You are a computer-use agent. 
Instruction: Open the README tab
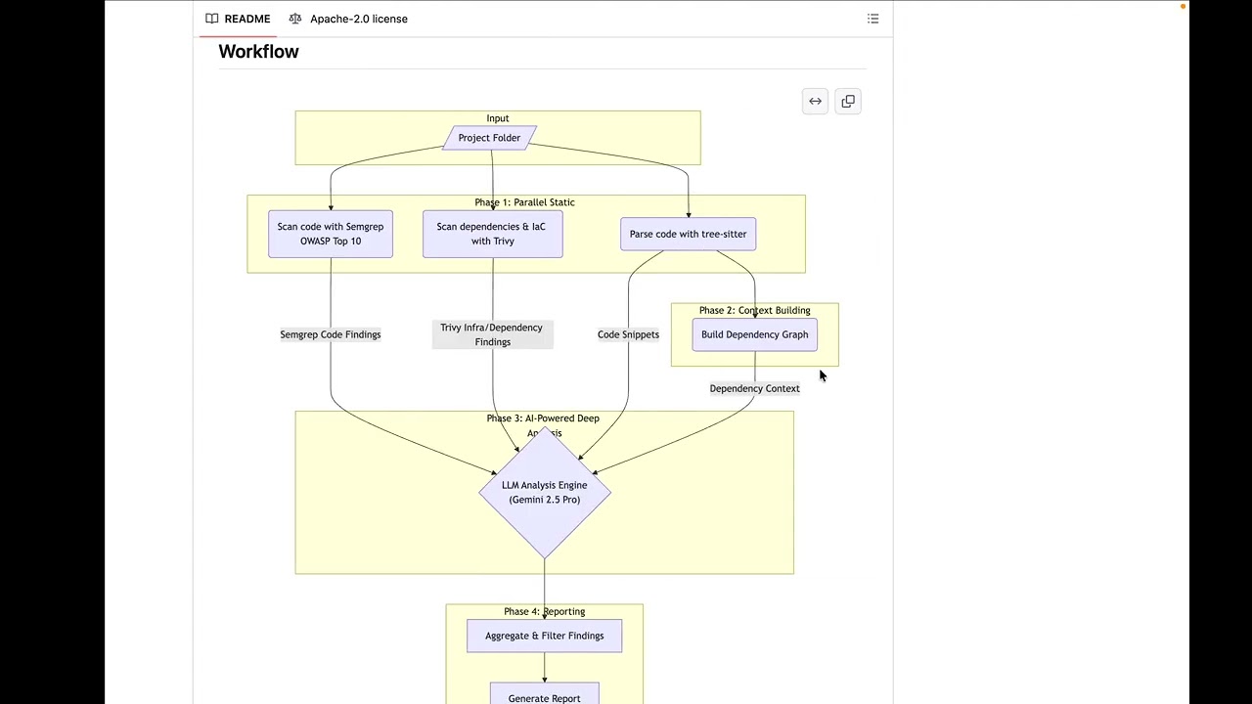(238, 19)
